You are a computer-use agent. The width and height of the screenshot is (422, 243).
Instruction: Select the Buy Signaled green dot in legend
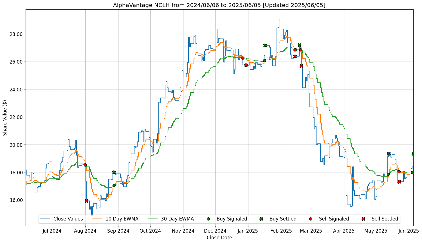click(x=208, y=219)
